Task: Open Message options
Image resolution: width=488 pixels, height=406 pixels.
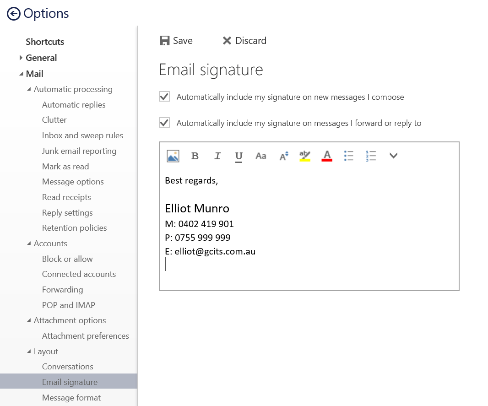Action: point(73,182)
